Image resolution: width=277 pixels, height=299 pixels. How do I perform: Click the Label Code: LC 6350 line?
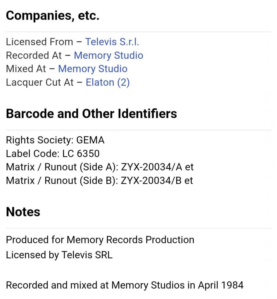point(53,154)
